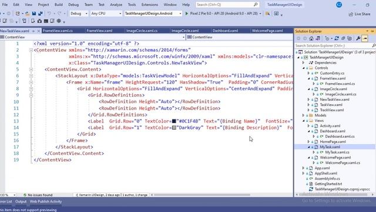The image size is (376, 212).
Task: Click the Undo arrow icon
Action: coord(49,14)
